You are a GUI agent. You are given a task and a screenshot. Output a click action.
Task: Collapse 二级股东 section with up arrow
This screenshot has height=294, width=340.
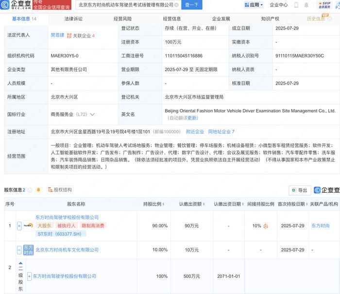[20, 263]
